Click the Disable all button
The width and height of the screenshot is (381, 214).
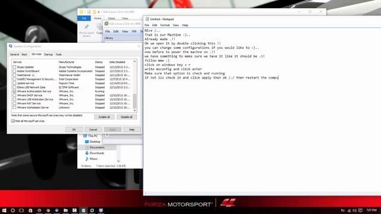(127, 117)
